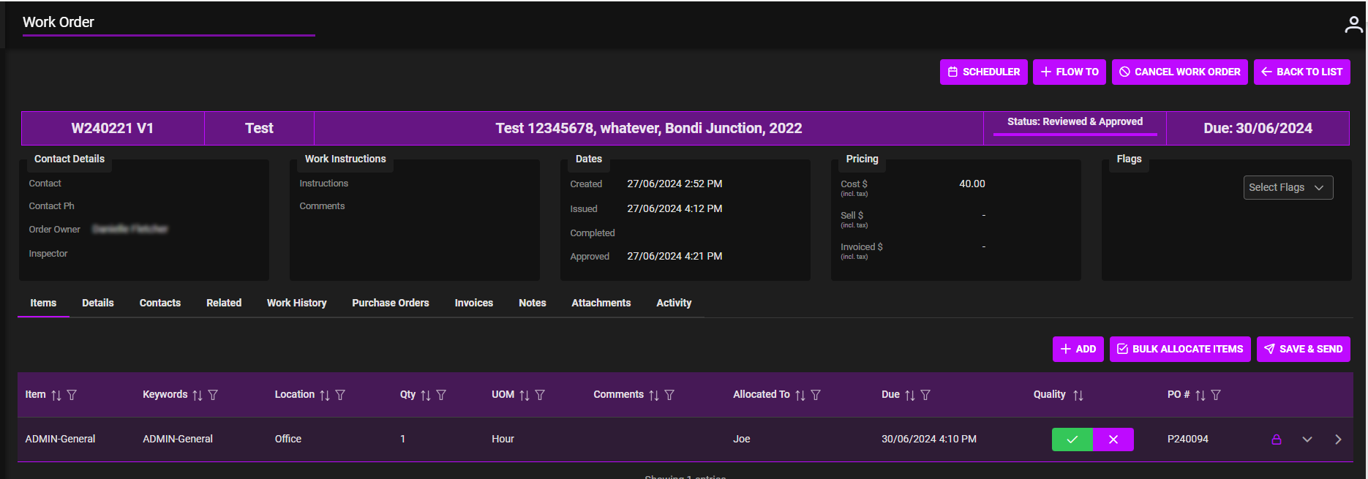Mark quality as failed with X
Image resolution: width=1368 pixels, height=479 pixels.
coord(1113,440)
